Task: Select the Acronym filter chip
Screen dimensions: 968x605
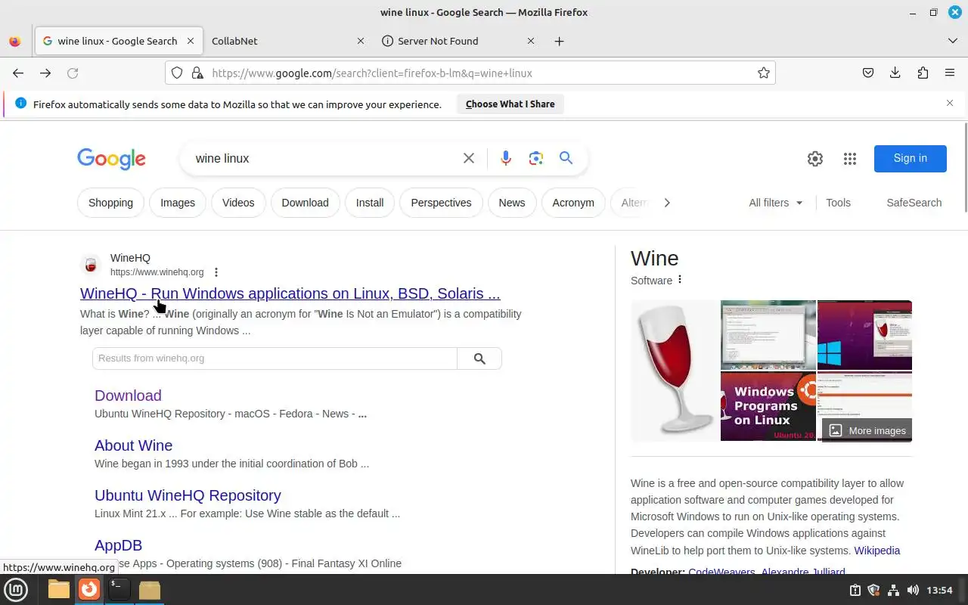Action: point(573,203)
